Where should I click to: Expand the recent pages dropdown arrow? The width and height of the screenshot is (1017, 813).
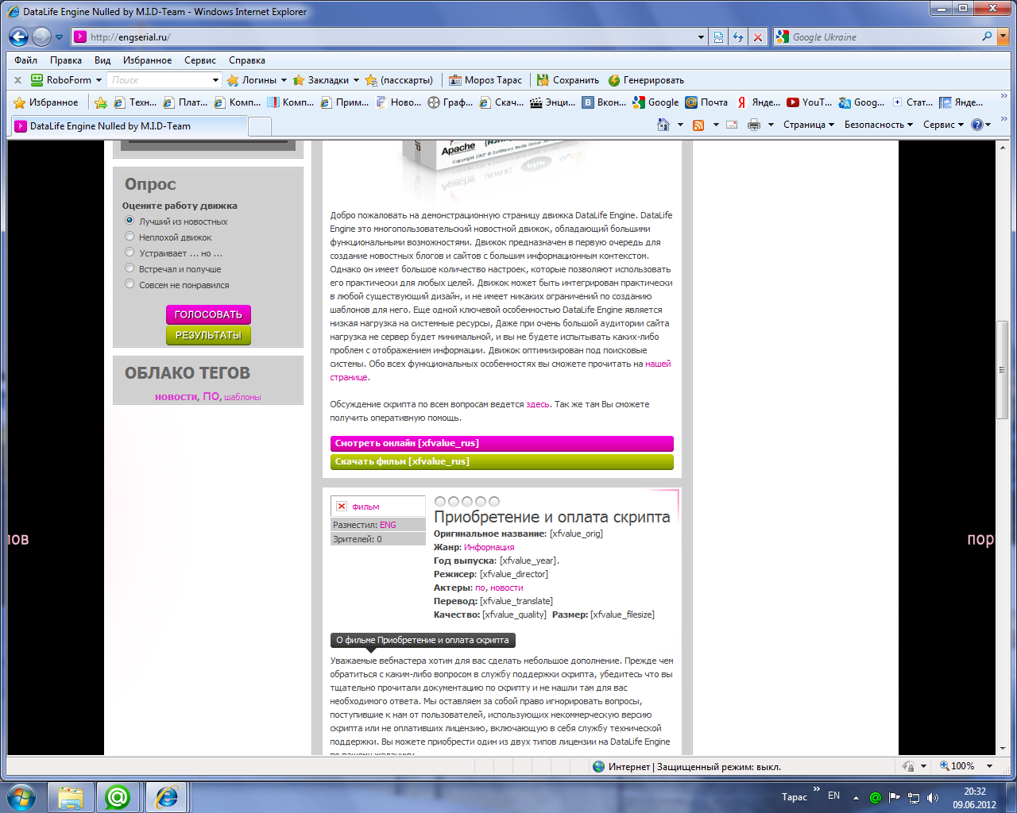pos(59,37)
